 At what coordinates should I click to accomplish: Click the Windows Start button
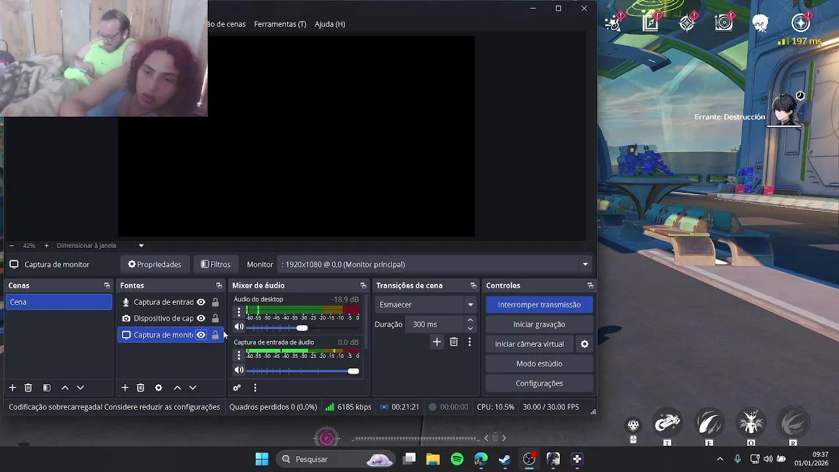262,460
